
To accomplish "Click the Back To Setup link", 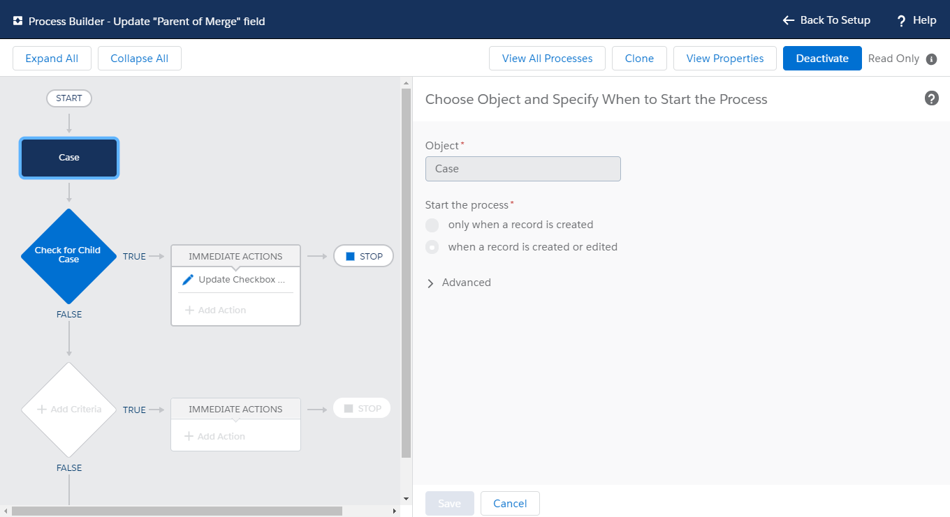I will (826, 20).
